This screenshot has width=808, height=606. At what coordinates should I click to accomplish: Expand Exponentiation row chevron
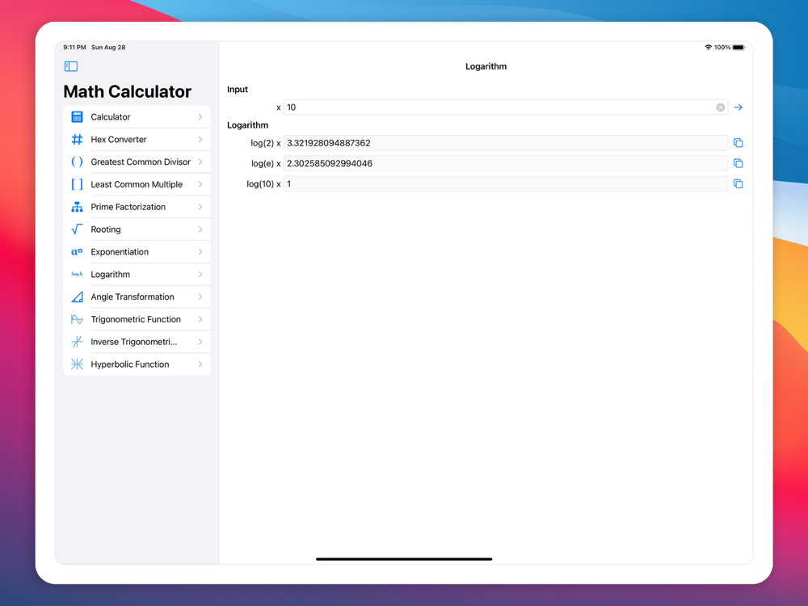coord(200,251)
